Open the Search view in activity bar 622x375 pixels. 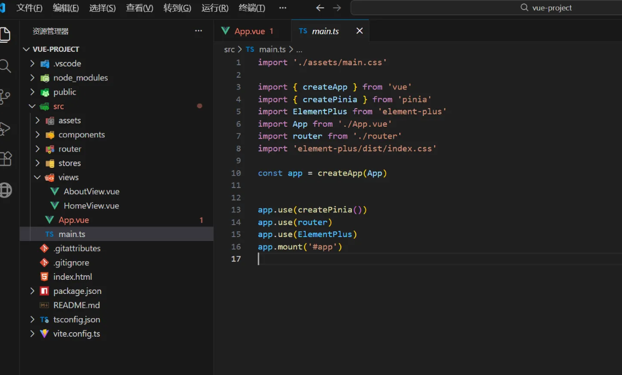point(6,66)
